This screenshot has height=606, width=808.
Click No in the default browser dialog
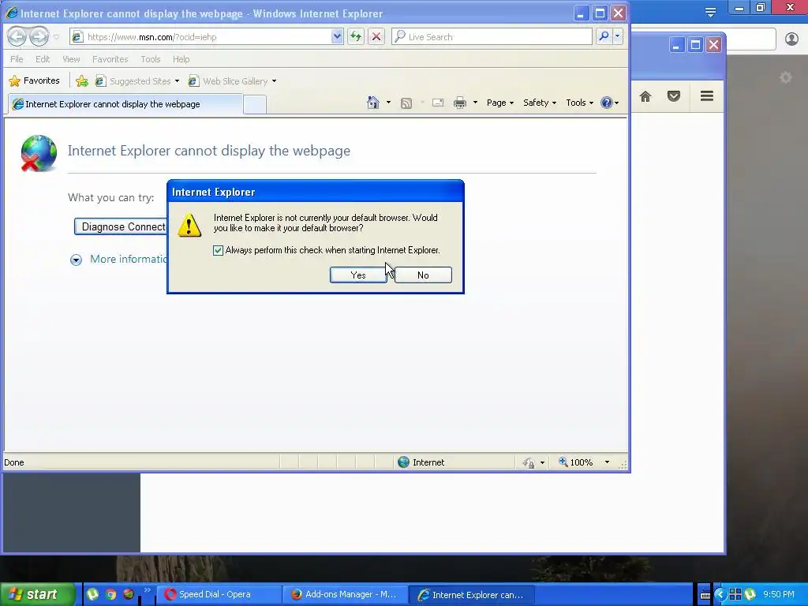tap(423, 275)
